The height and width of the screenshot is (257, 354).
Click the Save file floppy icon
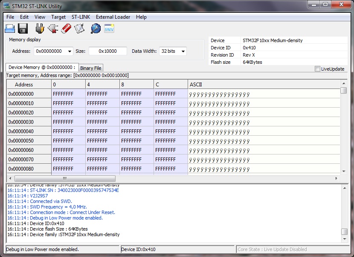pos(23,29)
